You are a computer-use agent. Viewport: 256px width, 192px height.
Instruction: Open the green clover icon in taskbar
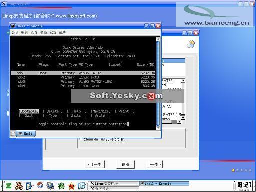[61, 186]
